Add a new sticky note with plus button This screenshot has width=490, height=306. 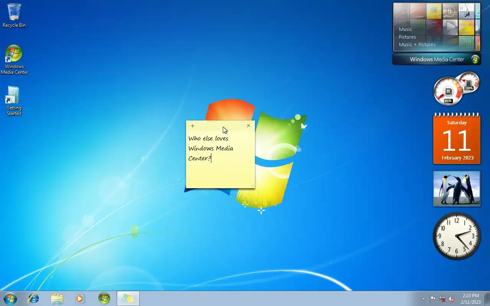[x=193, y=126]
